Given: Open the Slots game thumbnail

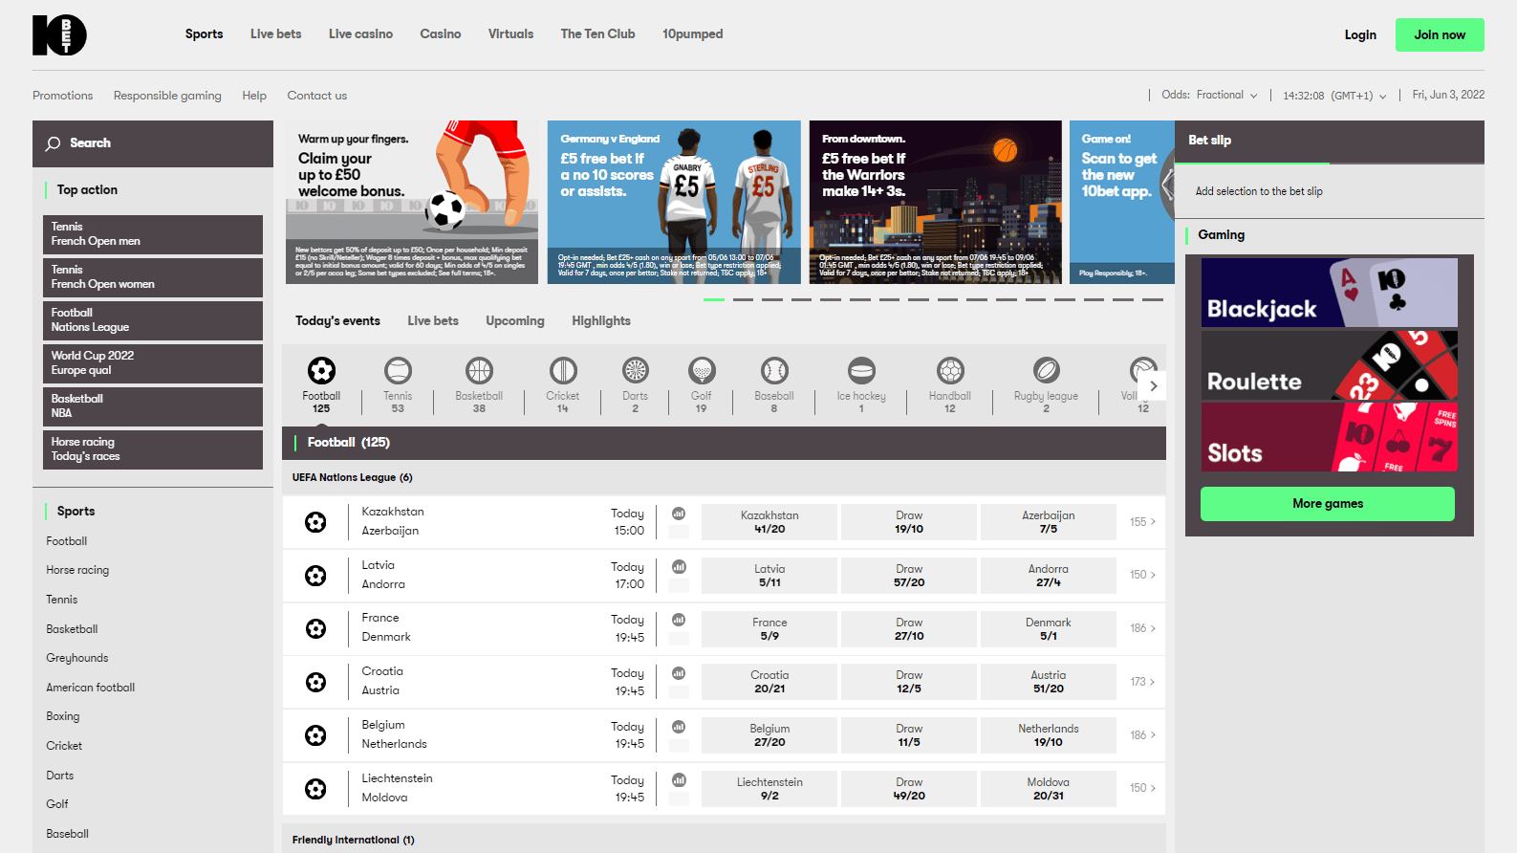Looking at the screenshot, I should coord(1330,437).
